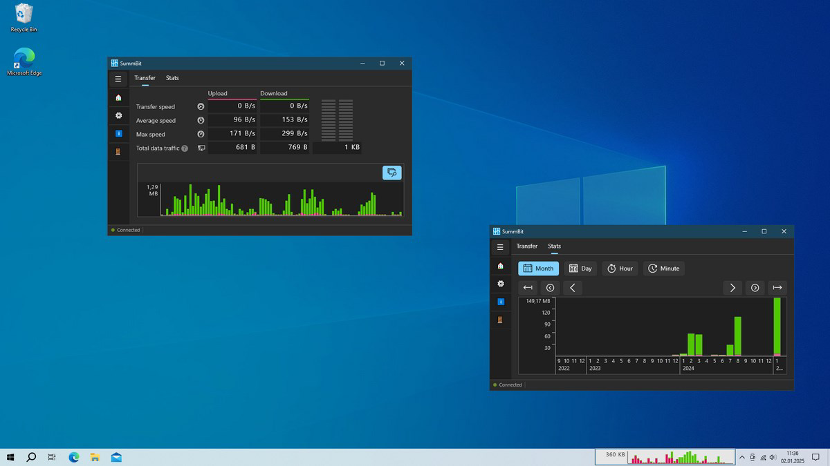This screenshot has width=830, height=466.
Task: Click the Total data traffic monitor icon
Action: tap(201, 148)
